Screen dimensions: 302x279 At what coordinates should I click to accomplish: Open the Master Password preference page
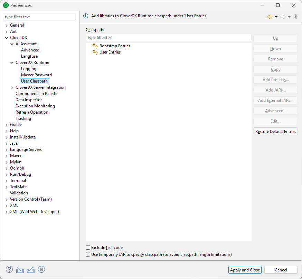36,75
